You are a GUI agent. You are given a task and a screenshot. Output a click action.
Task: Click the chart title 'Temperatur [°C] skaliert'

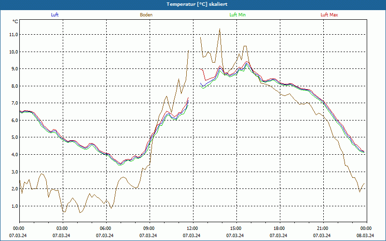(x=197, y=4)
